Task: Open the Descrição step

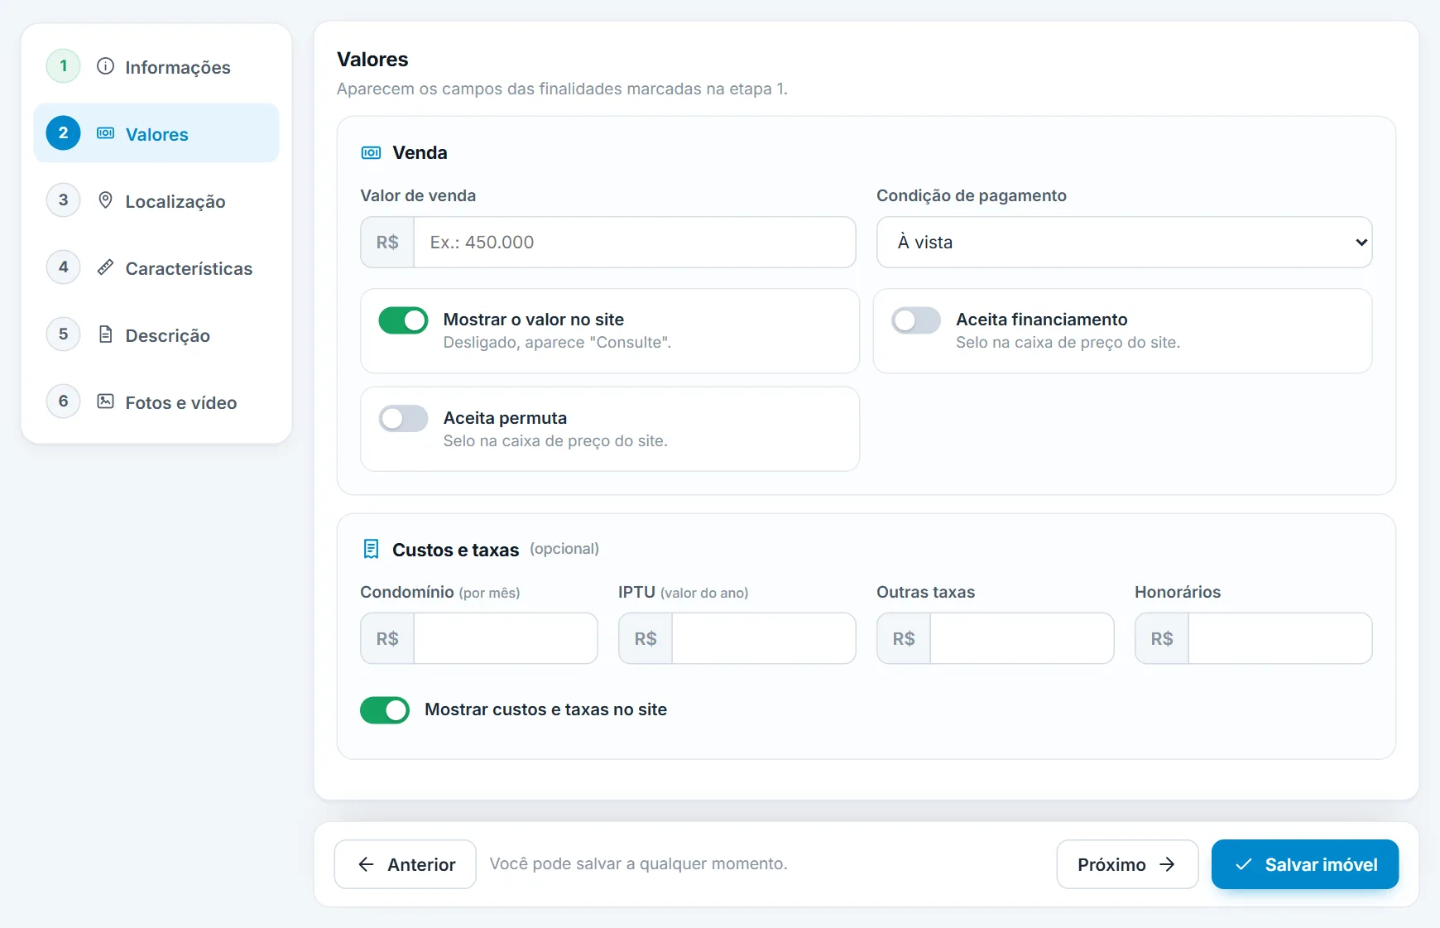Action: coord(156,334)
